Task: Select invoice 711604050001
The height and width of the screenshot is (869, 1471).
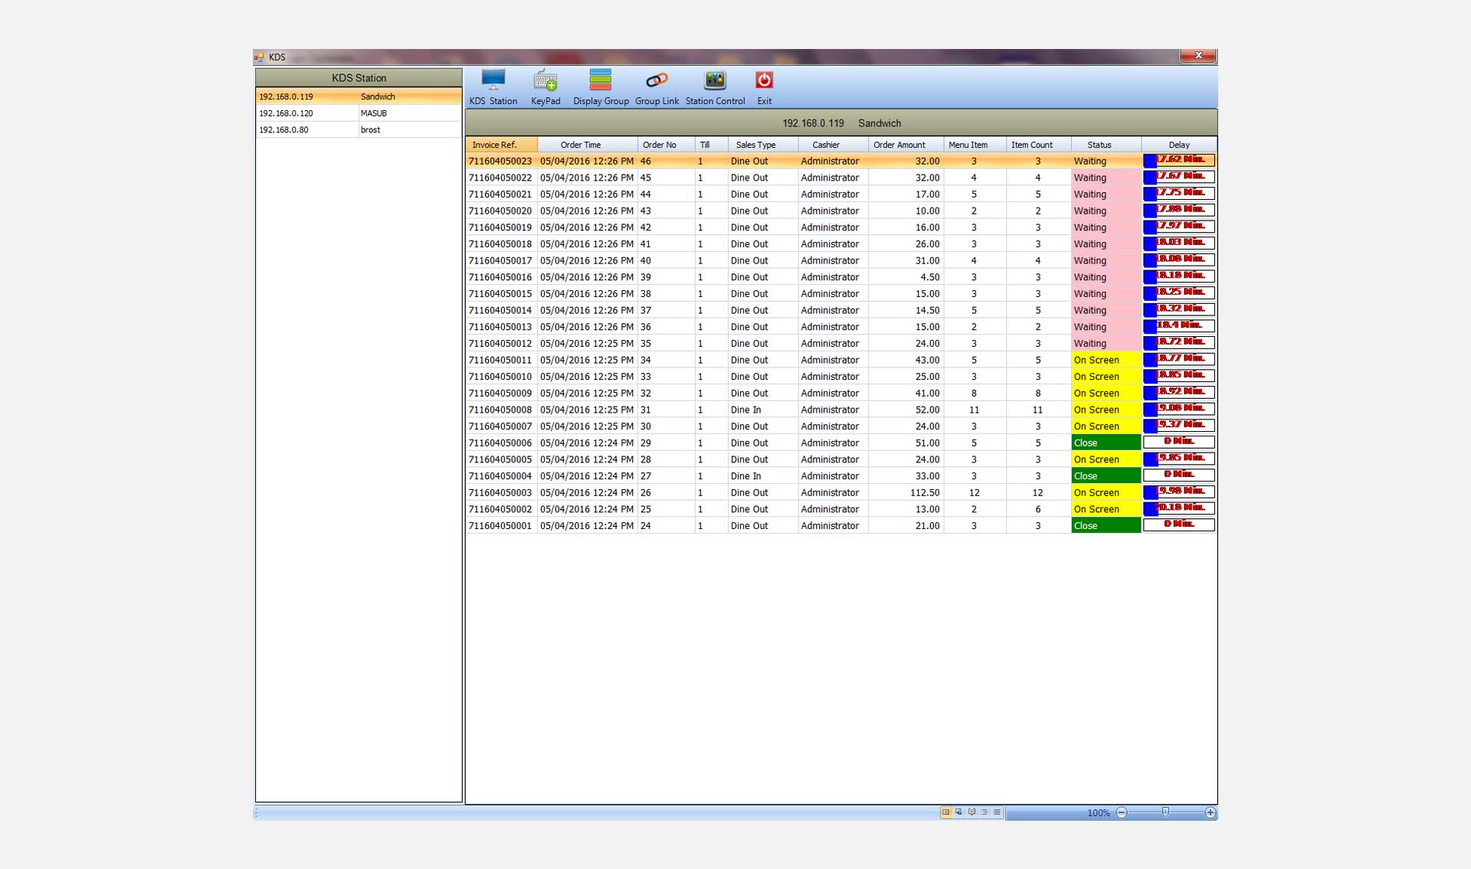Action: [x=500, y=526]
